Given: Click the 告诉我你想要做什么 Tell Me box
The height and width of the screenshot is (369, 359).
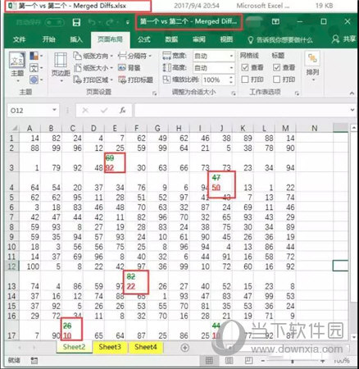Looking at the screenshot, I should (280, 40).
